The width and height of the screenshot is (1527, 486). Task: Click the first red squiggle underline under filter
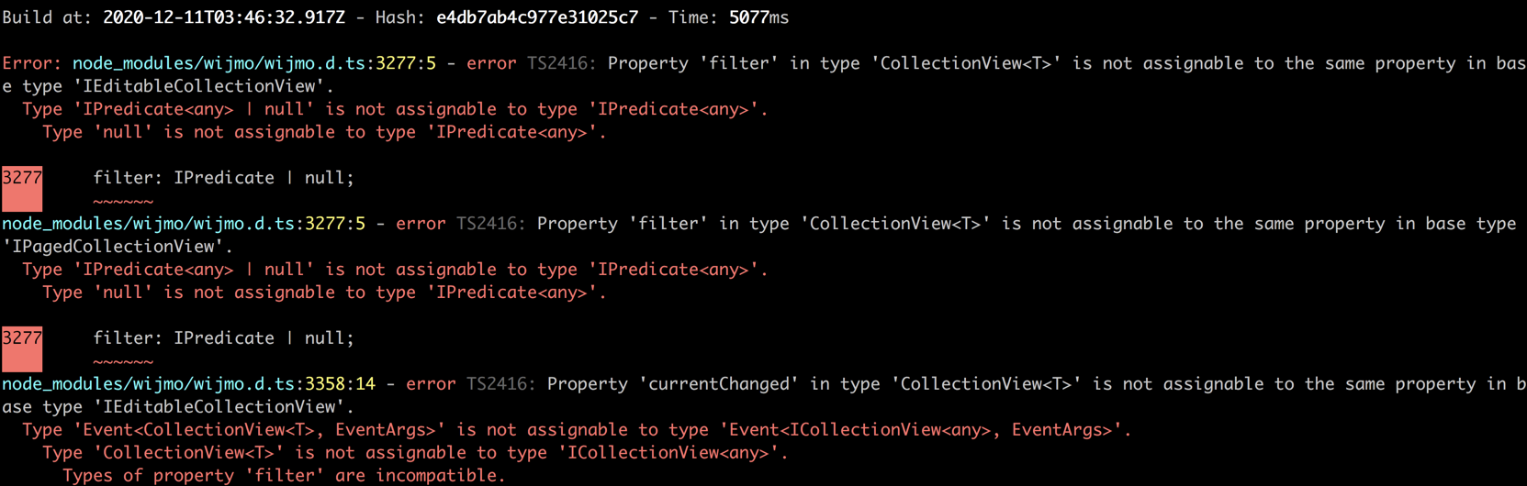(123, 202)
